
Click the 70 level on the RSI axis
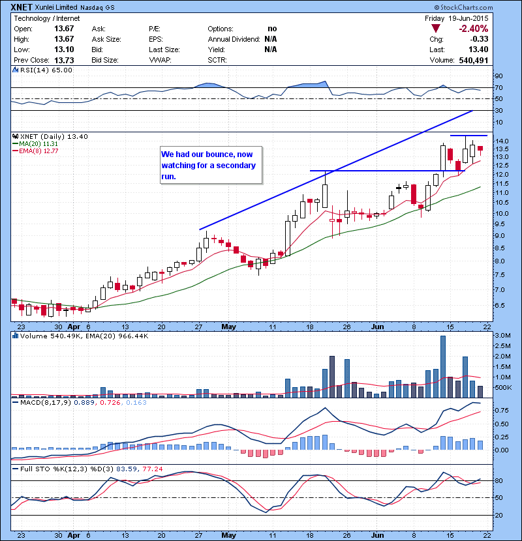point(499,87)
